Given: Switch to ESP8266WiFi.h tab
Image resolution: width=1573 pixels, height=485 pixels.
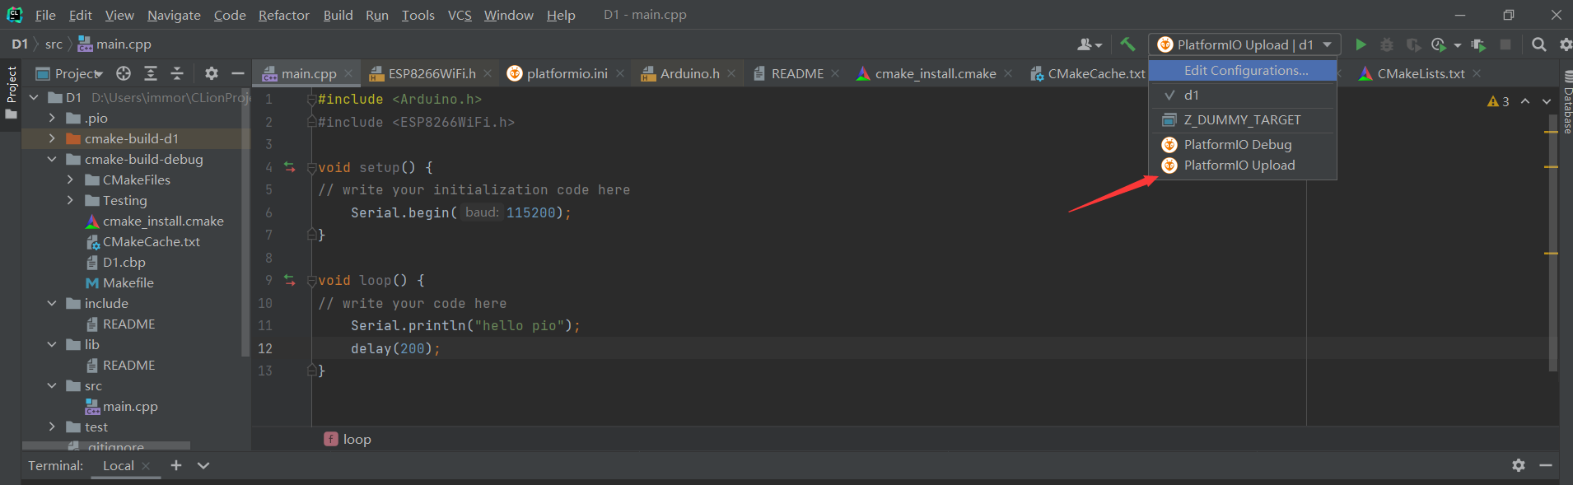Looking at the screenshot, I should 432,73.
